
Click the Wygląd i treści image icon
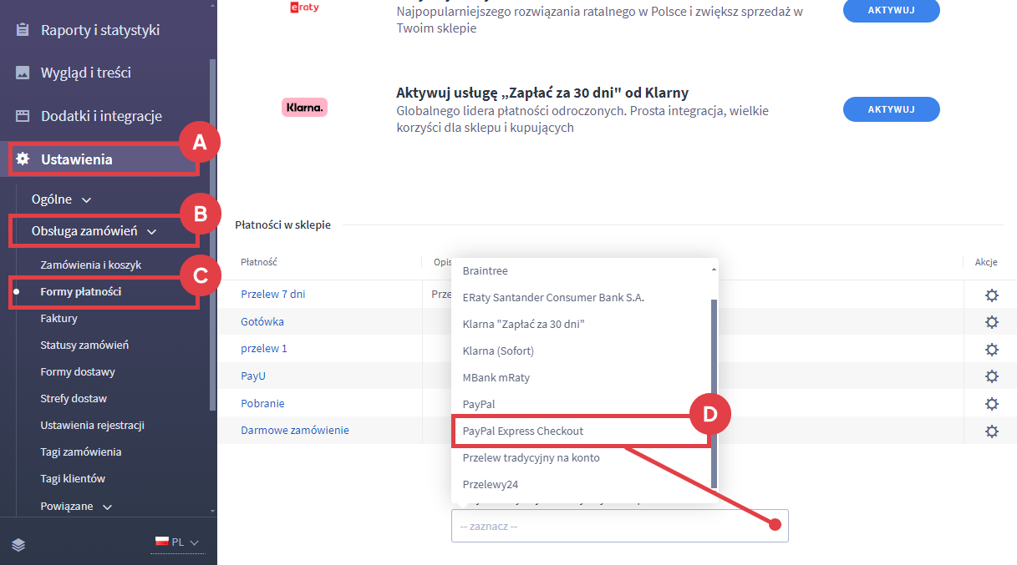(23, 73)
